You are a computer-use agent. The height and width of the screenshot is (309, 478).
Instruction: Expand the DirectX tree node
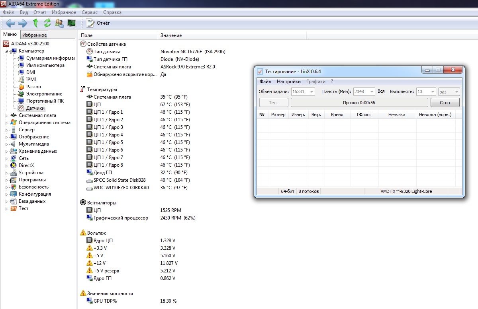click(x=7, y=165)
